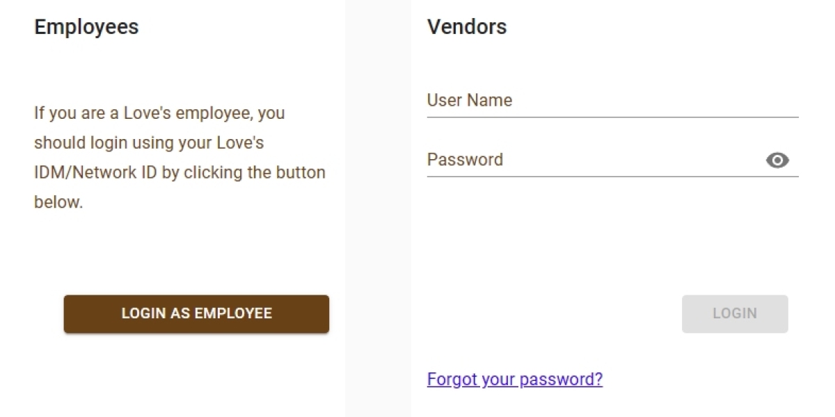Click the underline beneath the User Name field
This screenshot has width=835, height=417.
(x=612, y=117)
